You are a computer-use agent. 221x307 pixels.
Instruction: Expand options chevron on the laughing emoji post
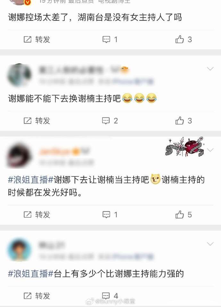click(x=210, y=69)
